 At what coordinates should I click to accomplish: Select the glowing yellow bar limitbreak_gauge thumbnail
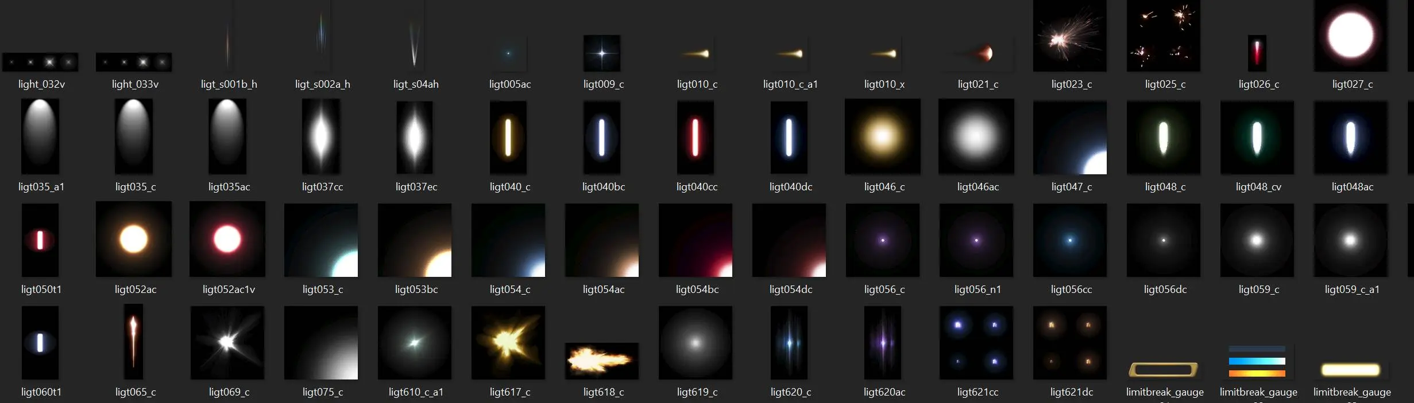1351,370
